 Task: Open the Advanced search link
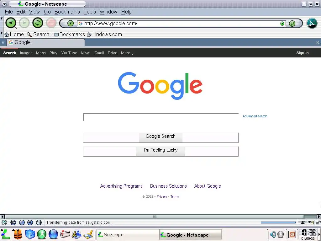tap(255, 116)
